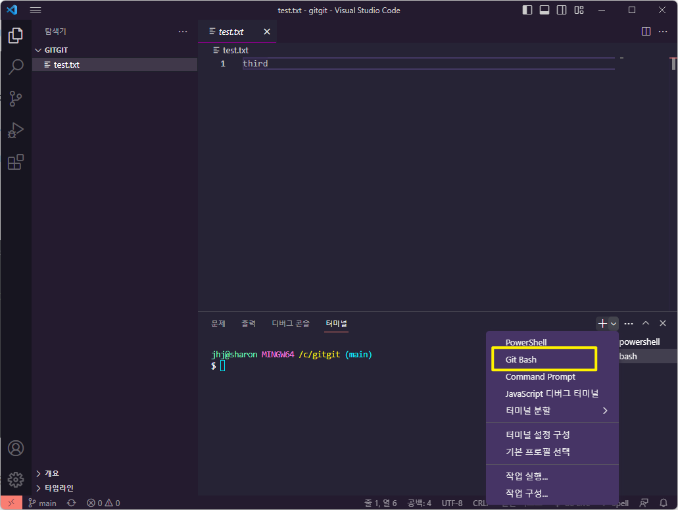The image size is (678, 510).
Task: Split the editor to the right
Action: (646, 32)
